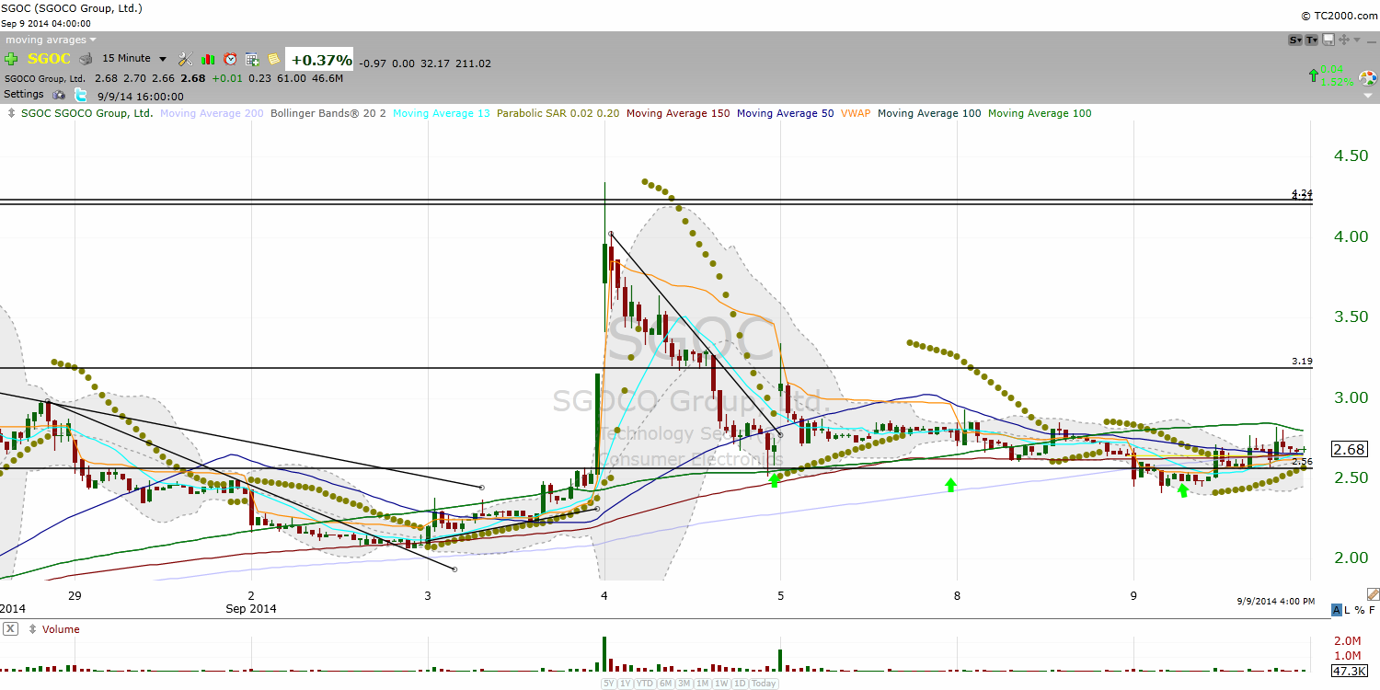Screen dimensions: 1380x690
Task: Click the up-down arrows beside SGOC legend
Action: point(10,113)
